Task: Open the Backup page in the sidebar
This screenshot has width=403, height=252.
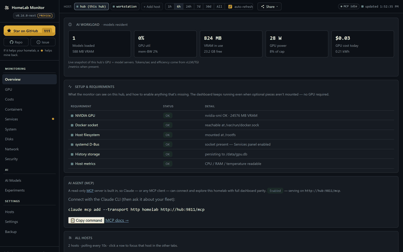Action: (29, 232)
